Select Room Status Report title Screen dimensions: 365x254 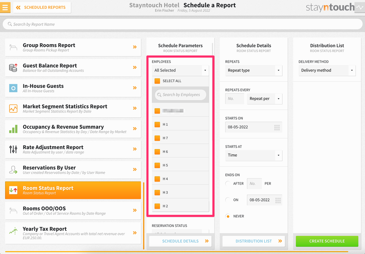pos(48,188)
